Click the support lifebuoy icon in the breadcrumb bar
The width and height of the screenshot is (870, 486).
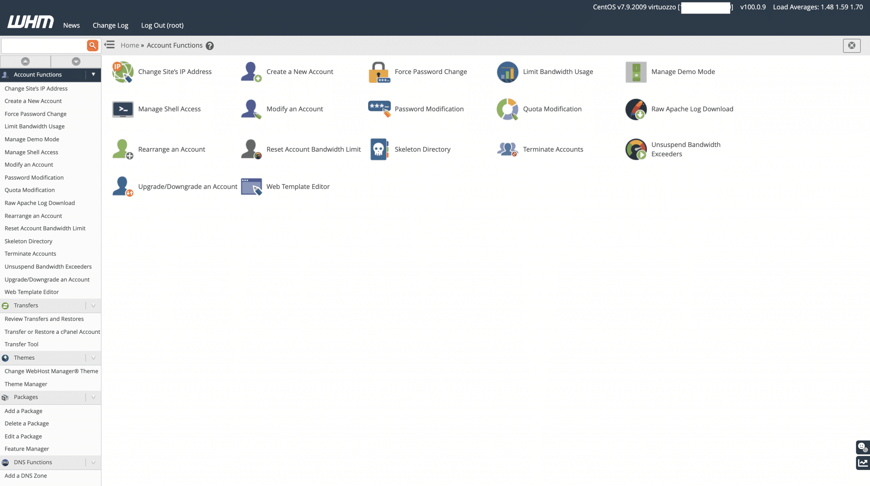tap(852, 46)
